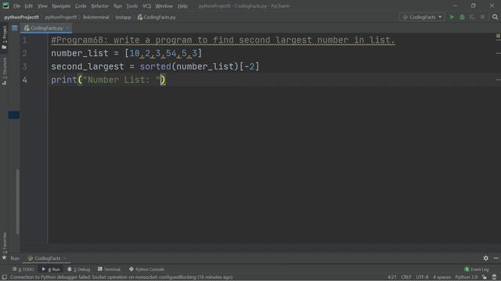
Task: Click the greyed-out Stop square button
Action: 482,17
